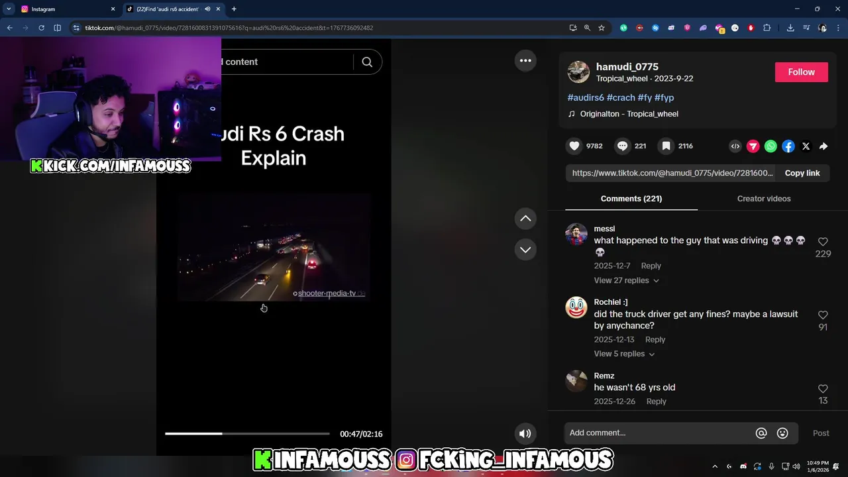Open the Extensions puzzle icon
This screenshot has width=848, height=477.
click(767, 28)
